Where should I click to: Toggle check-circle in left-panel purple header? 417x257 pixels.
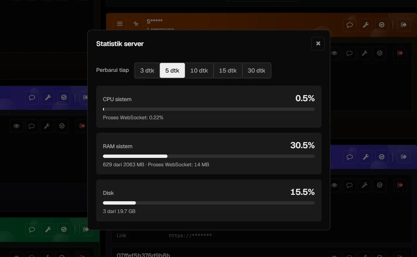64,97
